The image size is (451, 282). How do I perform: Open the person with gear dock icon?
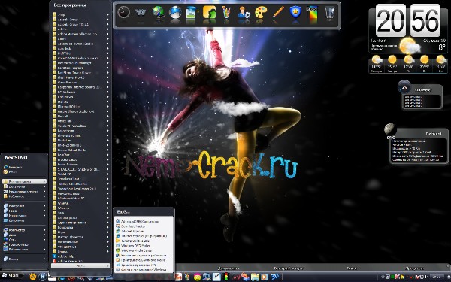(x=244, y=12)
